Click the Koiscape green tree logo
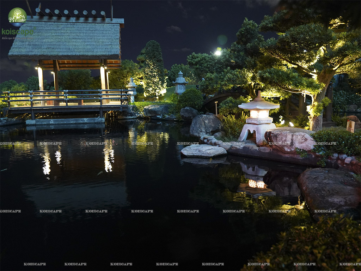The height and width of the screenshot is (271, 361). [17, 16]
